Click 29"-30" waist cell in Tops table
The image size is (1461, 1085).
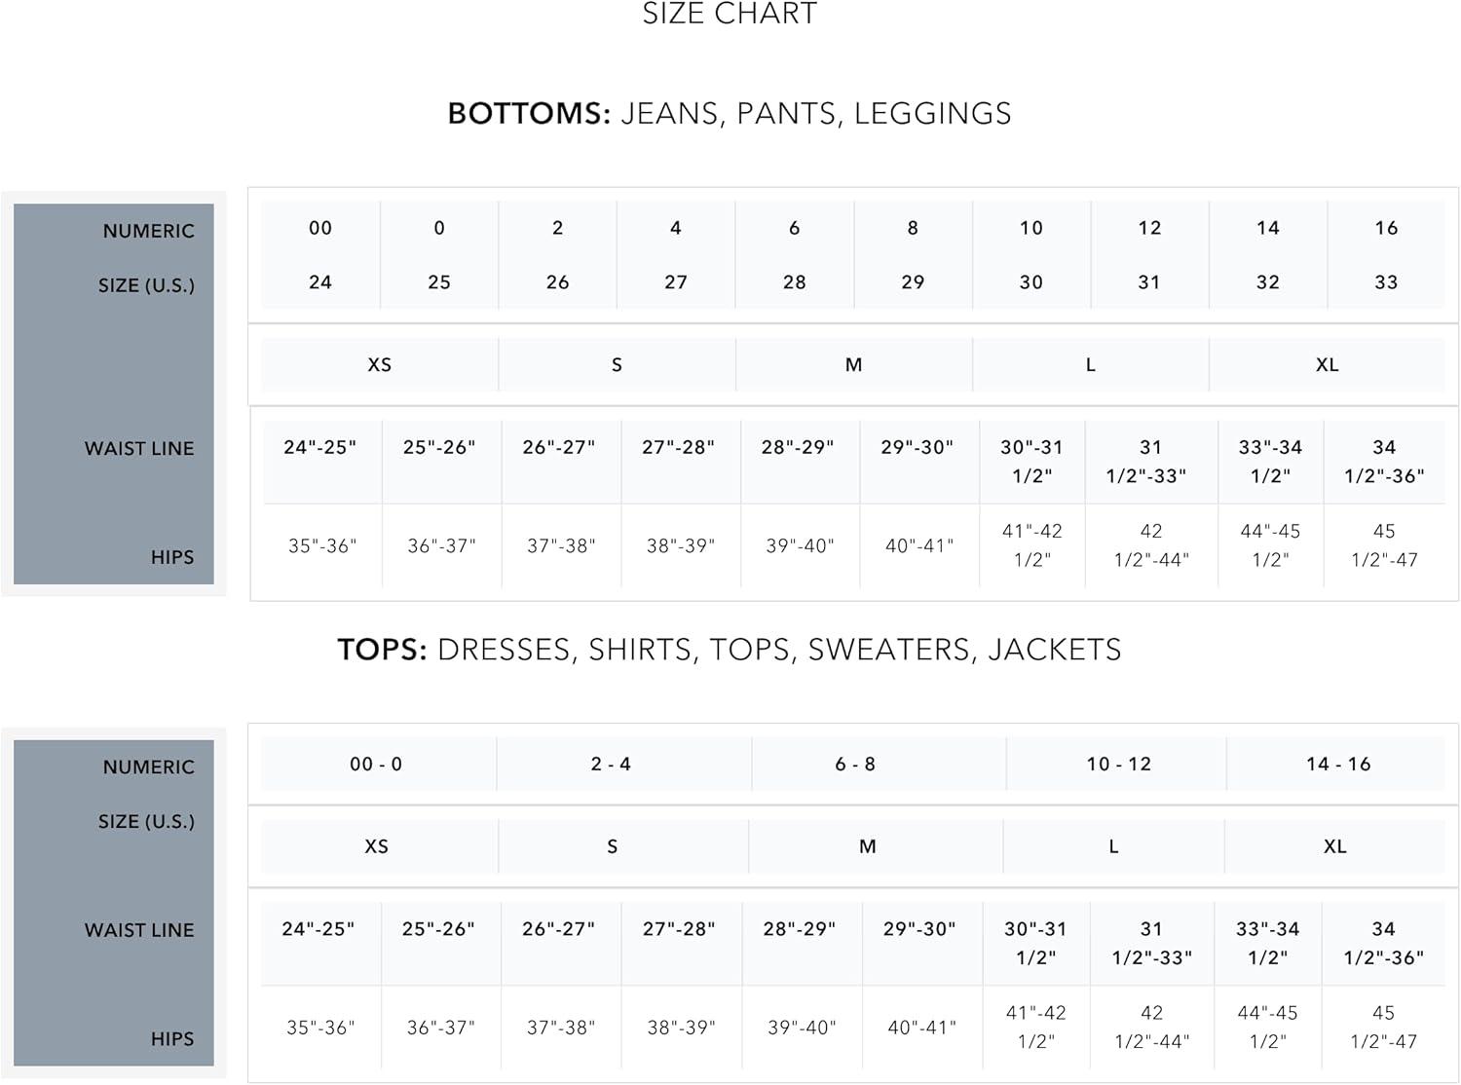pyautogui.click(x=919, y=930)
